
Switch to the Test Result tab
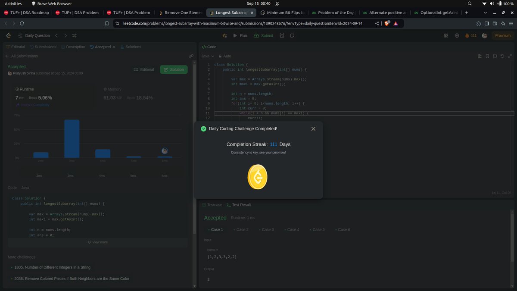(239, 205)
